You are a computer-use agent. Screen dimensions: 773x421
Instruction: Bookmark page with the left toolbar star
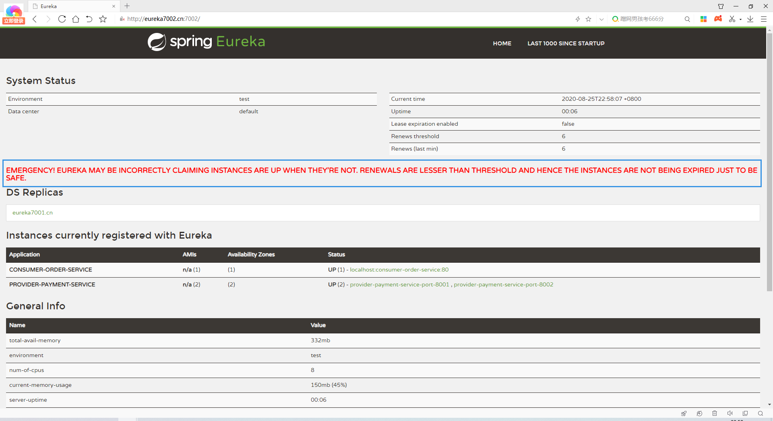(x=103, y=19)
